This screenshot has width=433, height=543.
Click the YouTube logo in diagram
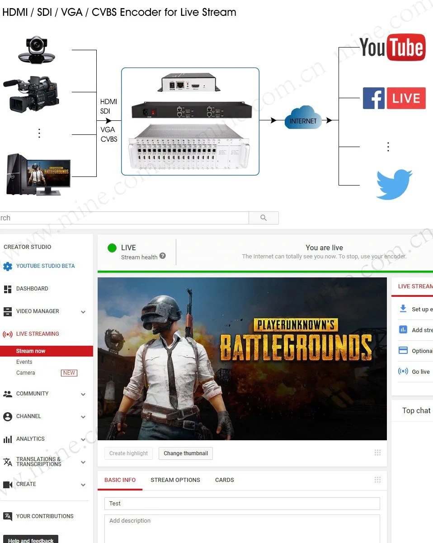click(x=393, y=48)
